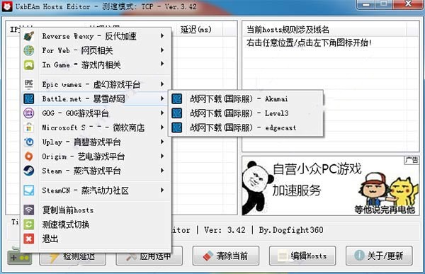Screen dimensions: 425x274
Task: Click the Uplay swirl icon
Action: click(29, 142)
